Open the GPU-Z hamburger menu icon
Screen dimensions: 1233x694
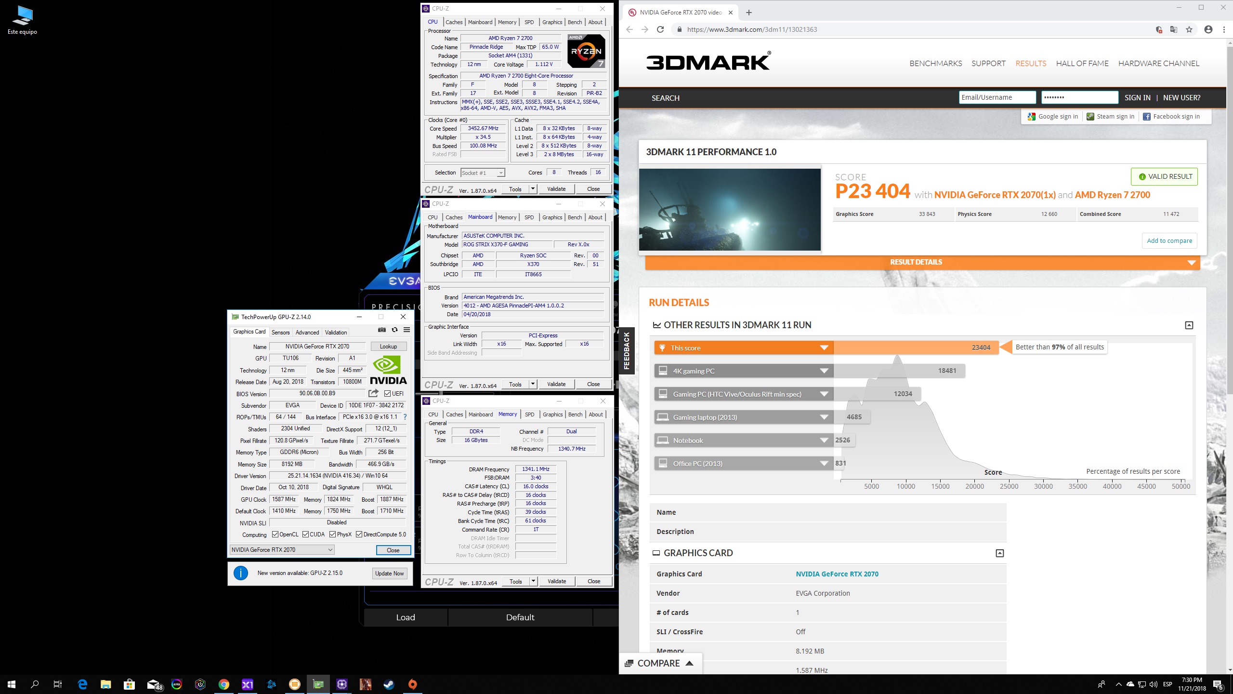[407, 330]
